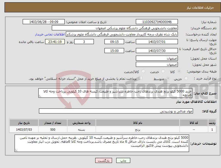This screenshot has width=221, height=168.
Task: Click the جزئیات اطلاعات نیاز header title
Action: [200, 8]
